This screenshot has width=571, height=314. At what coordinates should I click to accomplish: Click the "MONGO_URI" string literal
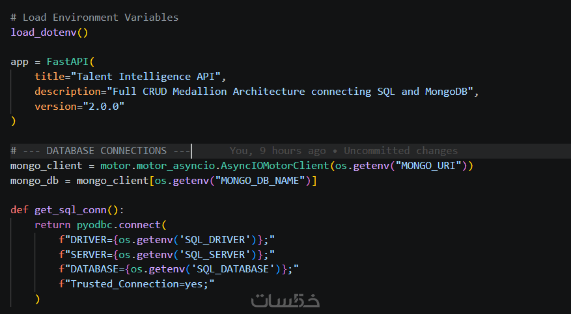430,166
